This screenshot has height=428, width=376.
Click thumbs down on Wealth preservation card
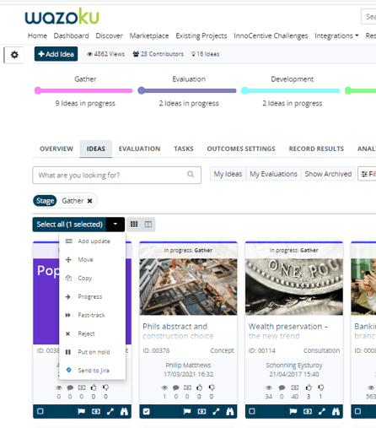320,387
